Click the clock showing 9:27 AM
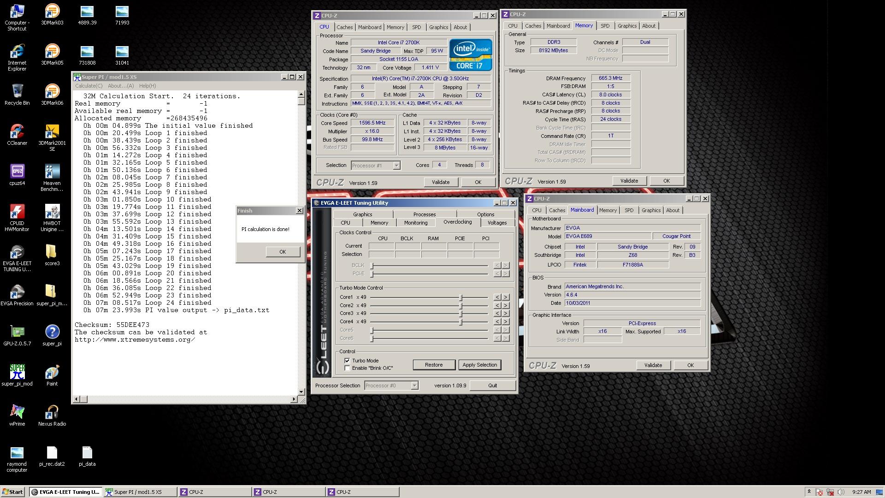 click(x=861, y=492)
